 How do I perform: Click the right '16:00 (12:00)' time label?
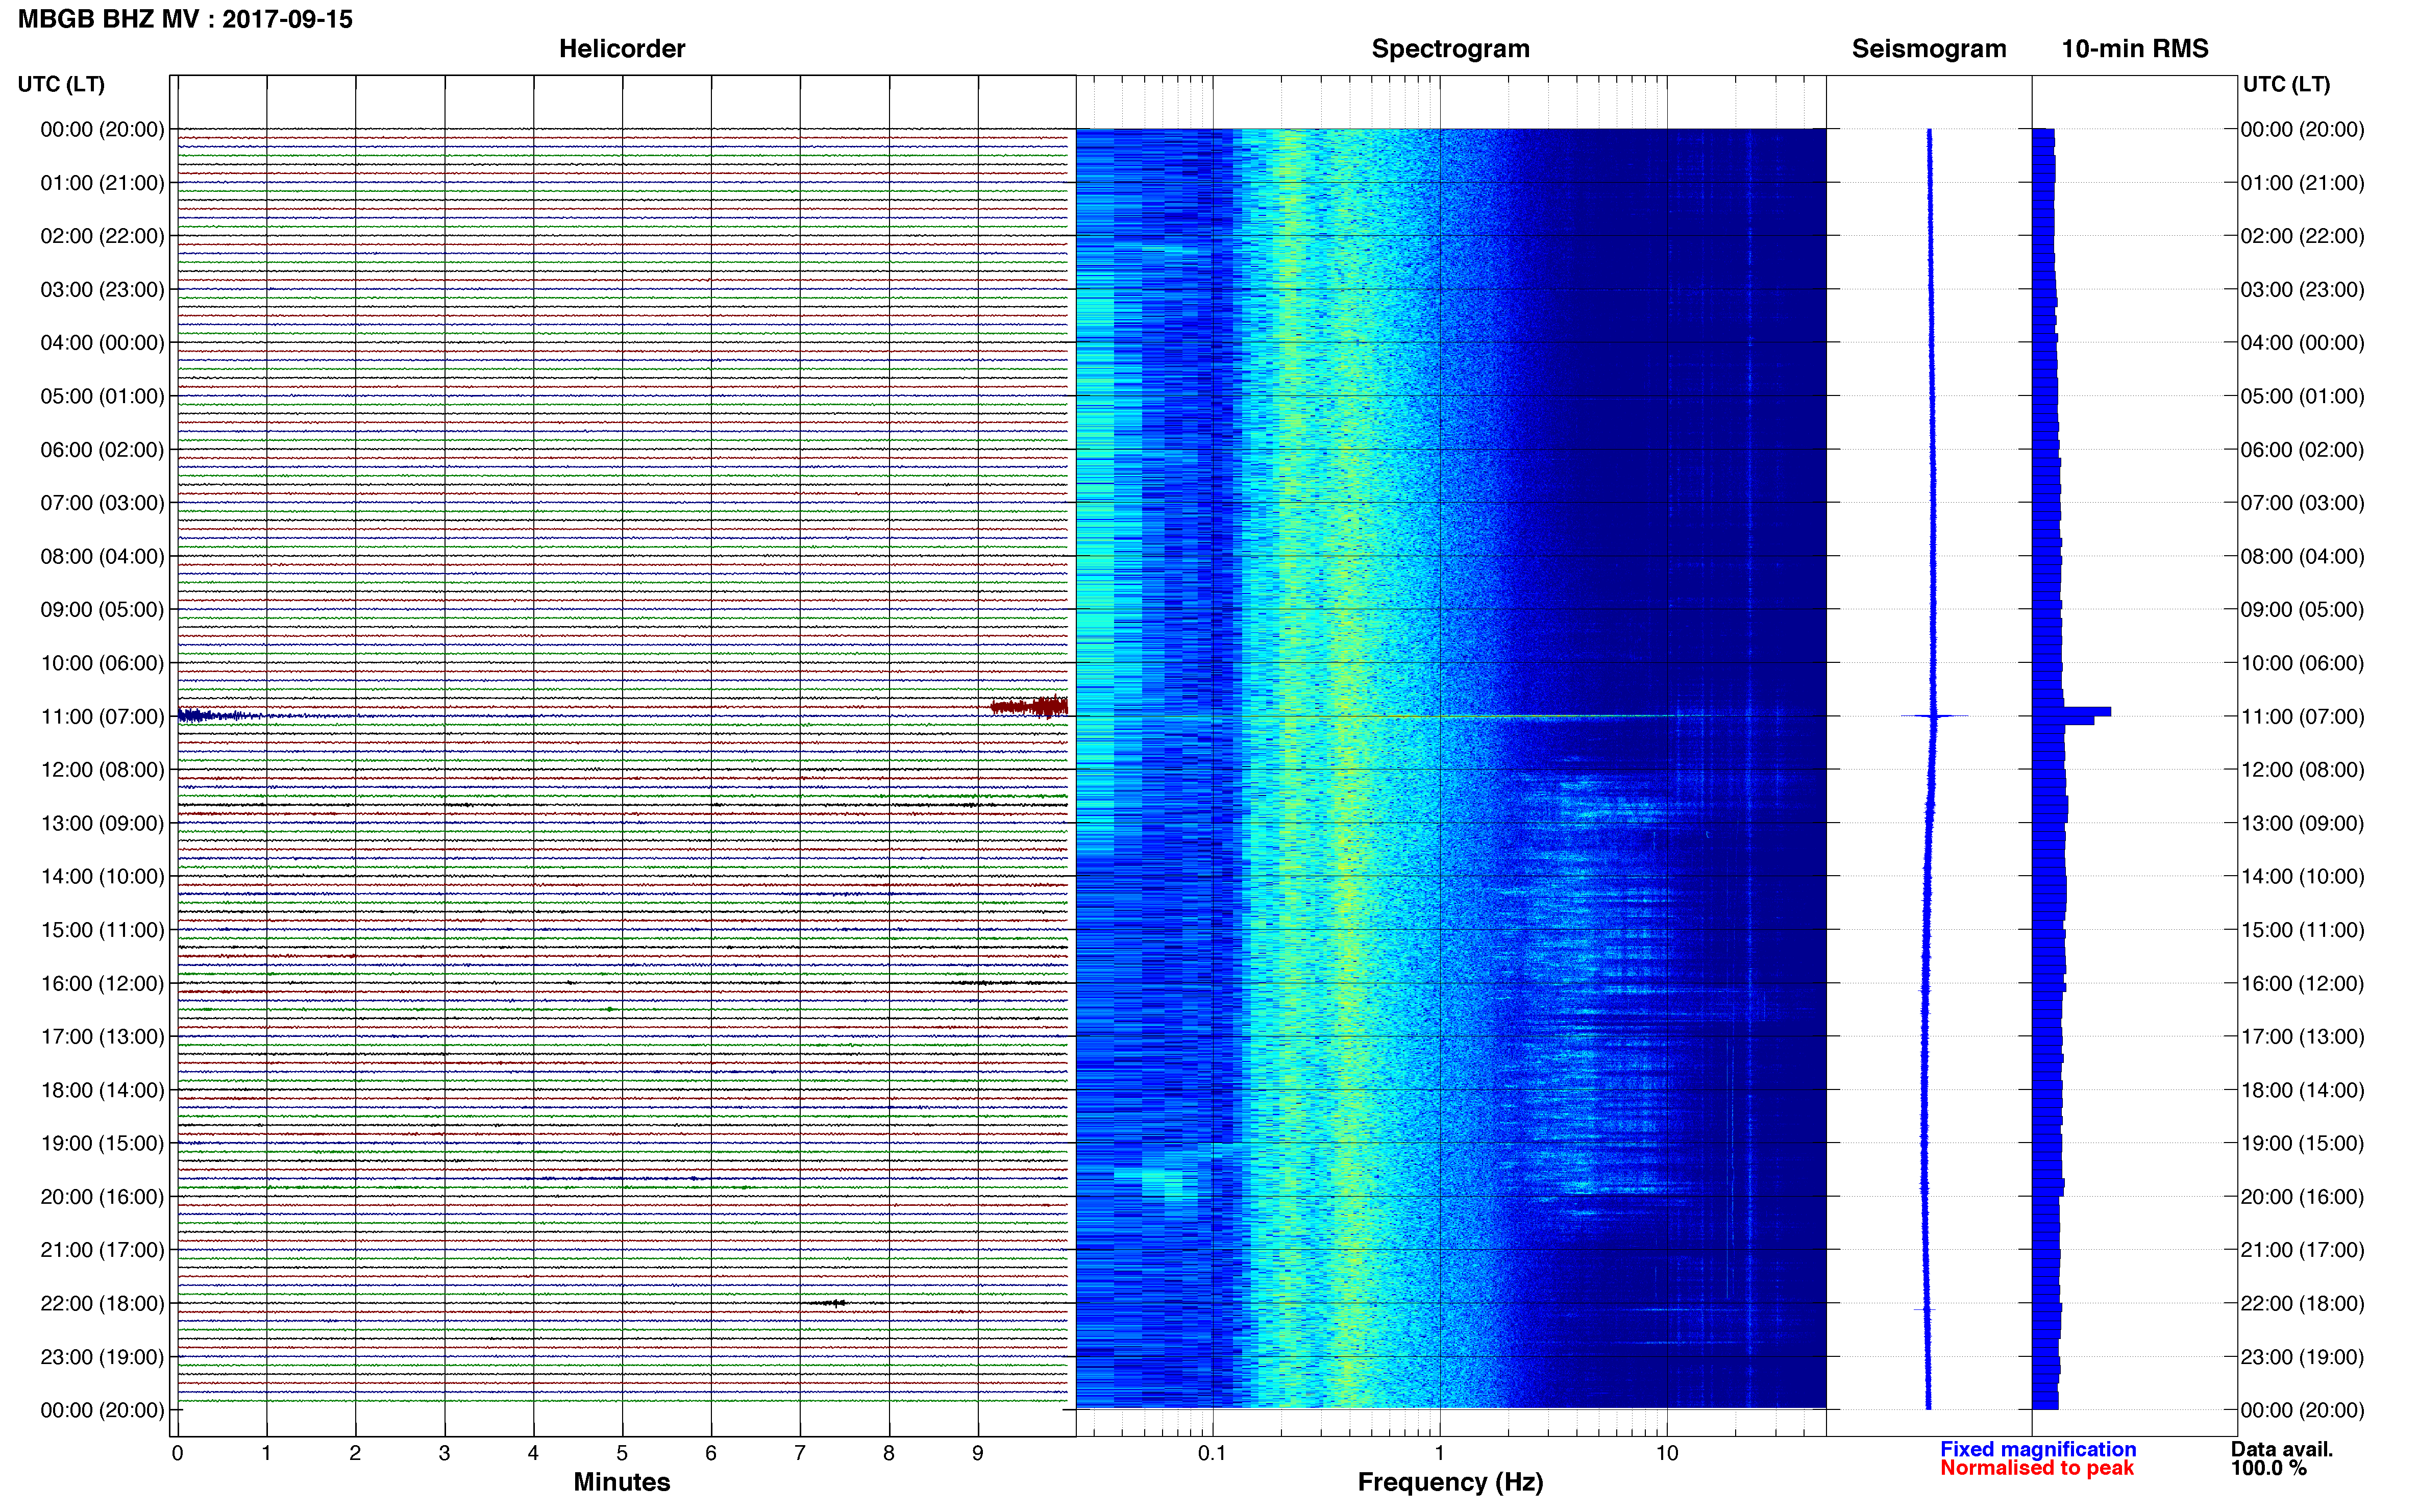(2302, 983)
